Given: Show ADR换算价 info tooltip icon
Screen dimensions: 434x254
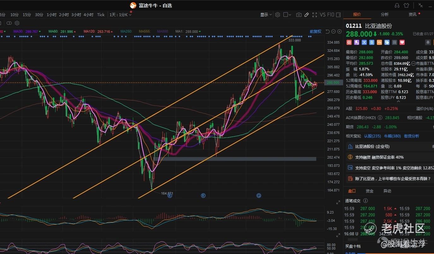Looking at the screenshot, I should (x=380, y=118).
